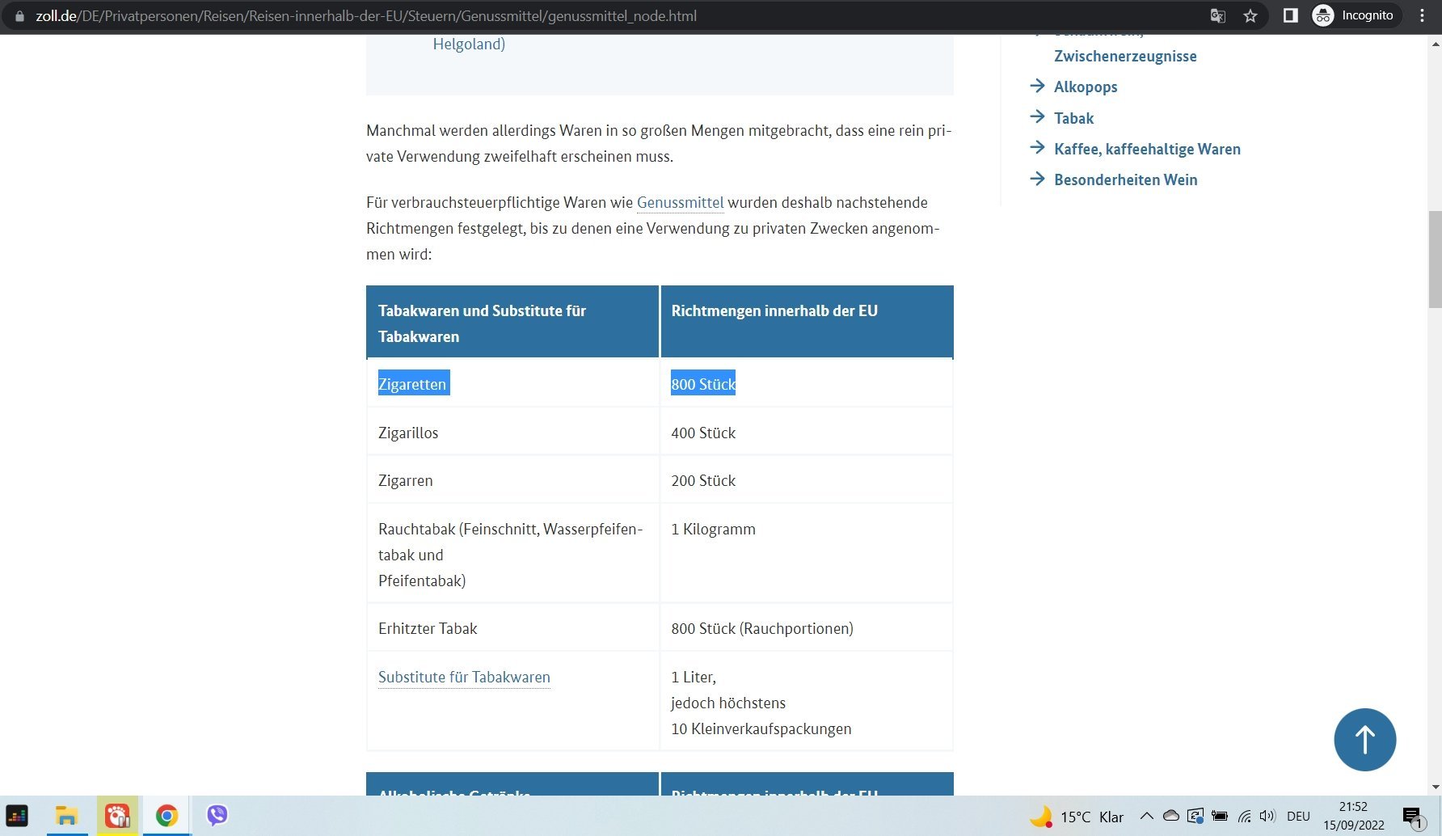This screenshot has height=836, width=1442.
Task: Open the Incognito profile button
Action: 1354,16
